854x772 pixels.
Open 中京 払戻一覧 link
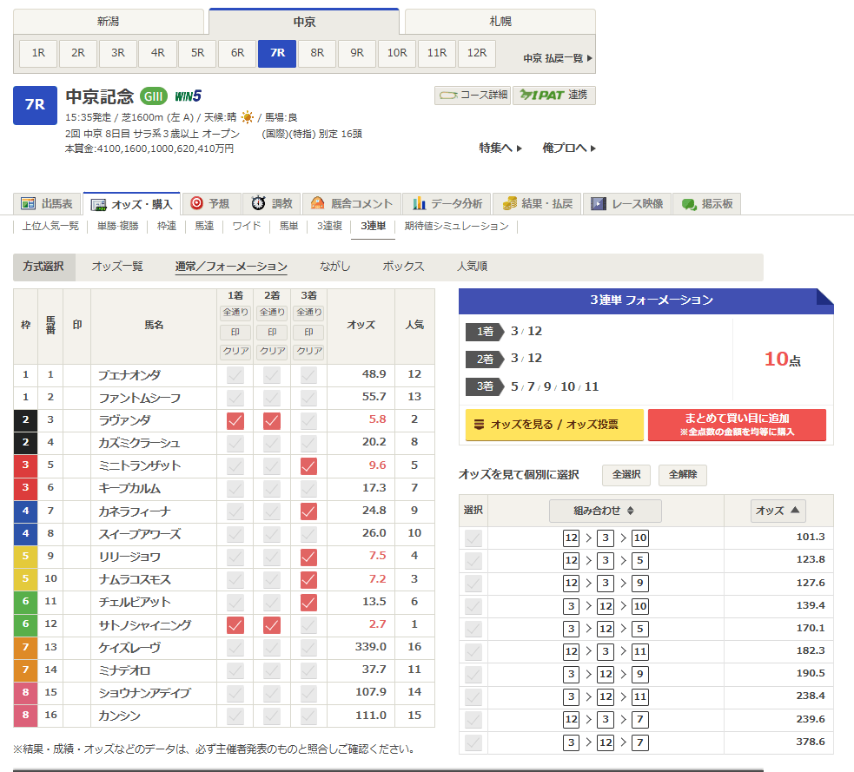click(558, 57)
